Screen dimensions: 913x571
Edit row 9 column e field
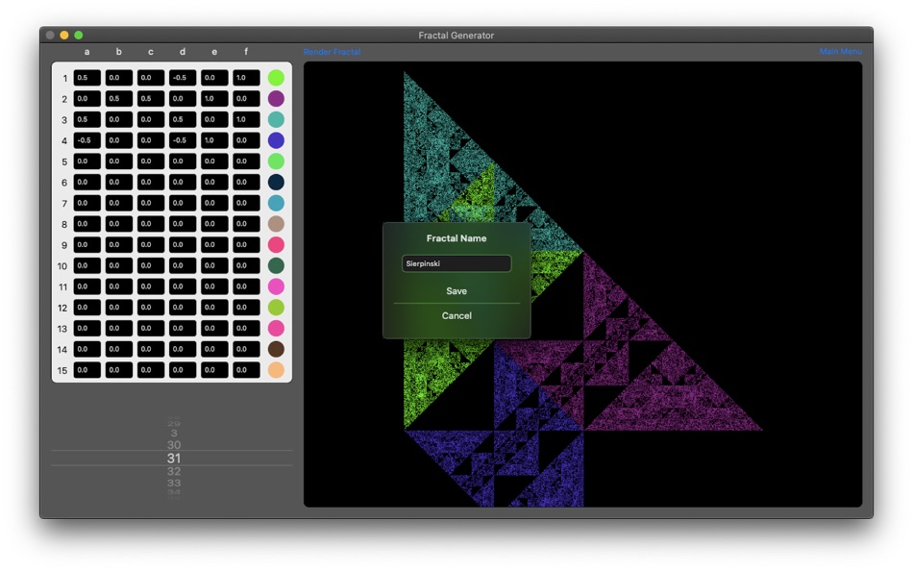tap(214, 245)
